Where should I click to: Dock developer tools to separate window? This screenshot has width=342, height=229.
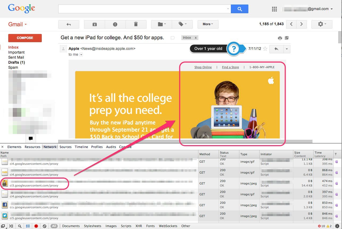pyautogui.click(x=3, y=226)
